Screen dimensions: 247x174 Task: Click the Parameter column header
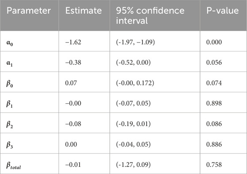click(28, 11)
